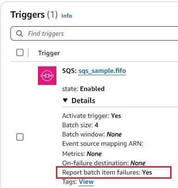Click the pink SQS service icon
This screenshot has height=188, width=178.
click(47, 76)
